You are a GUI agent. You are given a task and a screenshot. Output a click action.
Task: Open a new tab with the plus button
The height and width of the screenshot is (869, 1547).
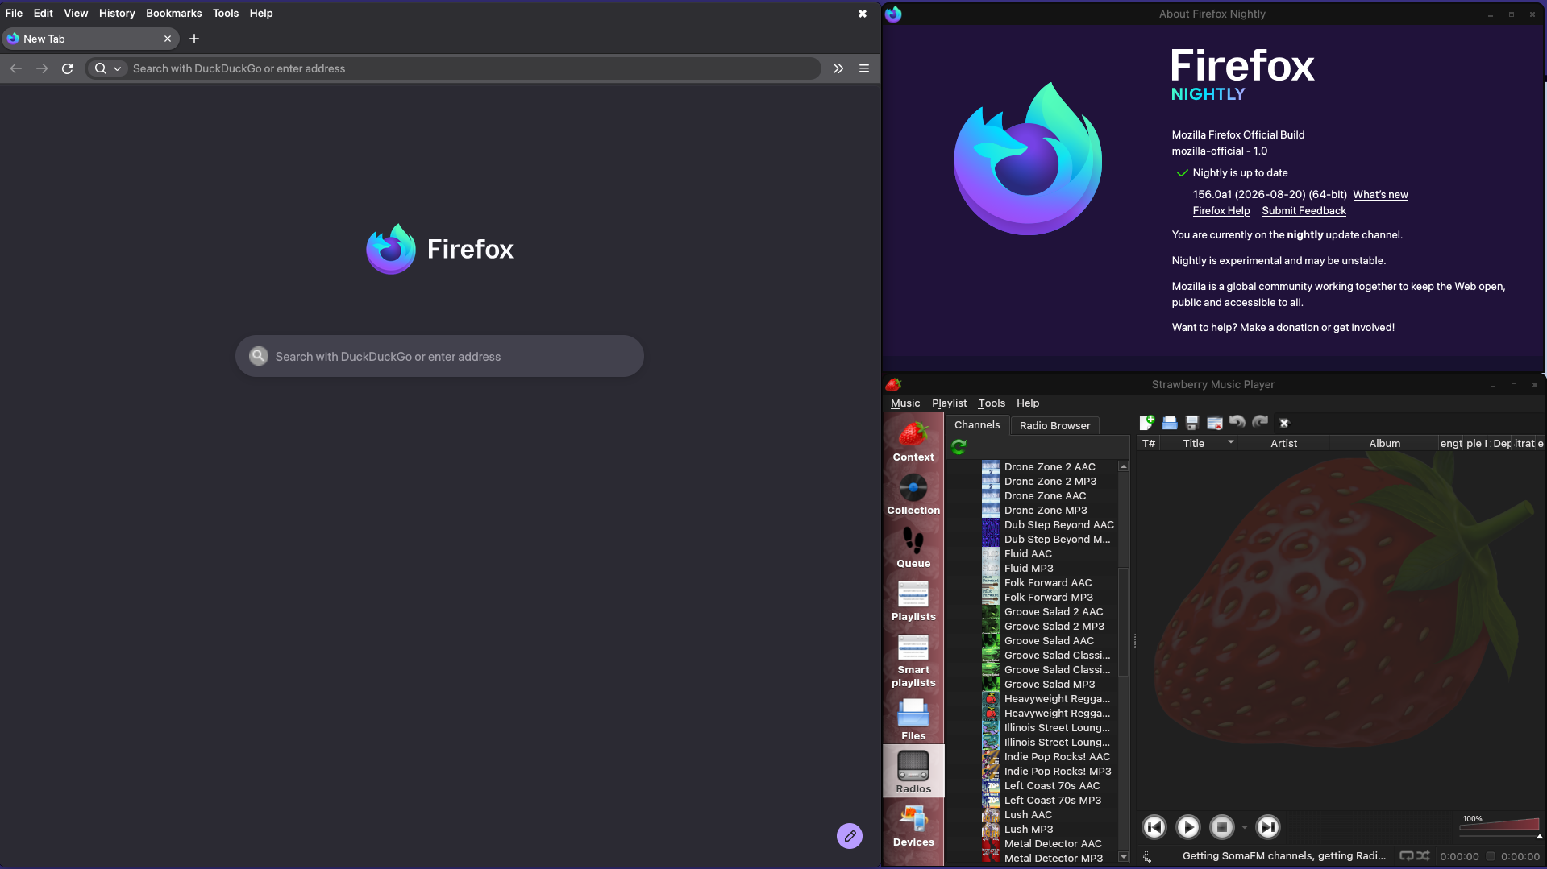click(x=194, y=39)
